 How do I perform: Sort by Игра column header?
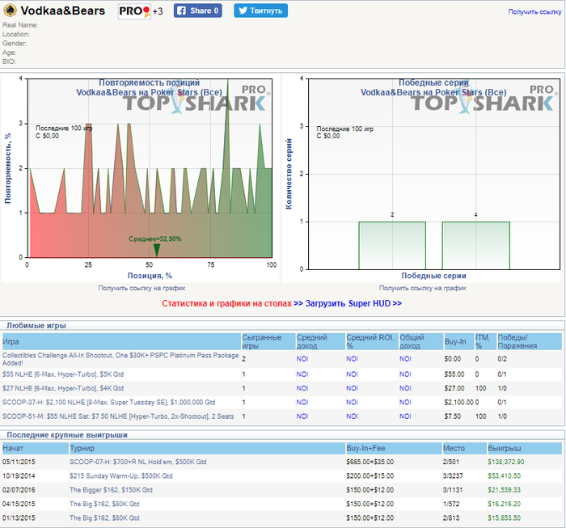(x=121, y=341)
